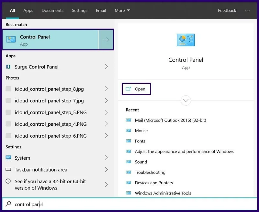Select file name icloud_control_panel_step_5.PNG
The width and height of the screenshot is (259, 212).
point(51,112)
